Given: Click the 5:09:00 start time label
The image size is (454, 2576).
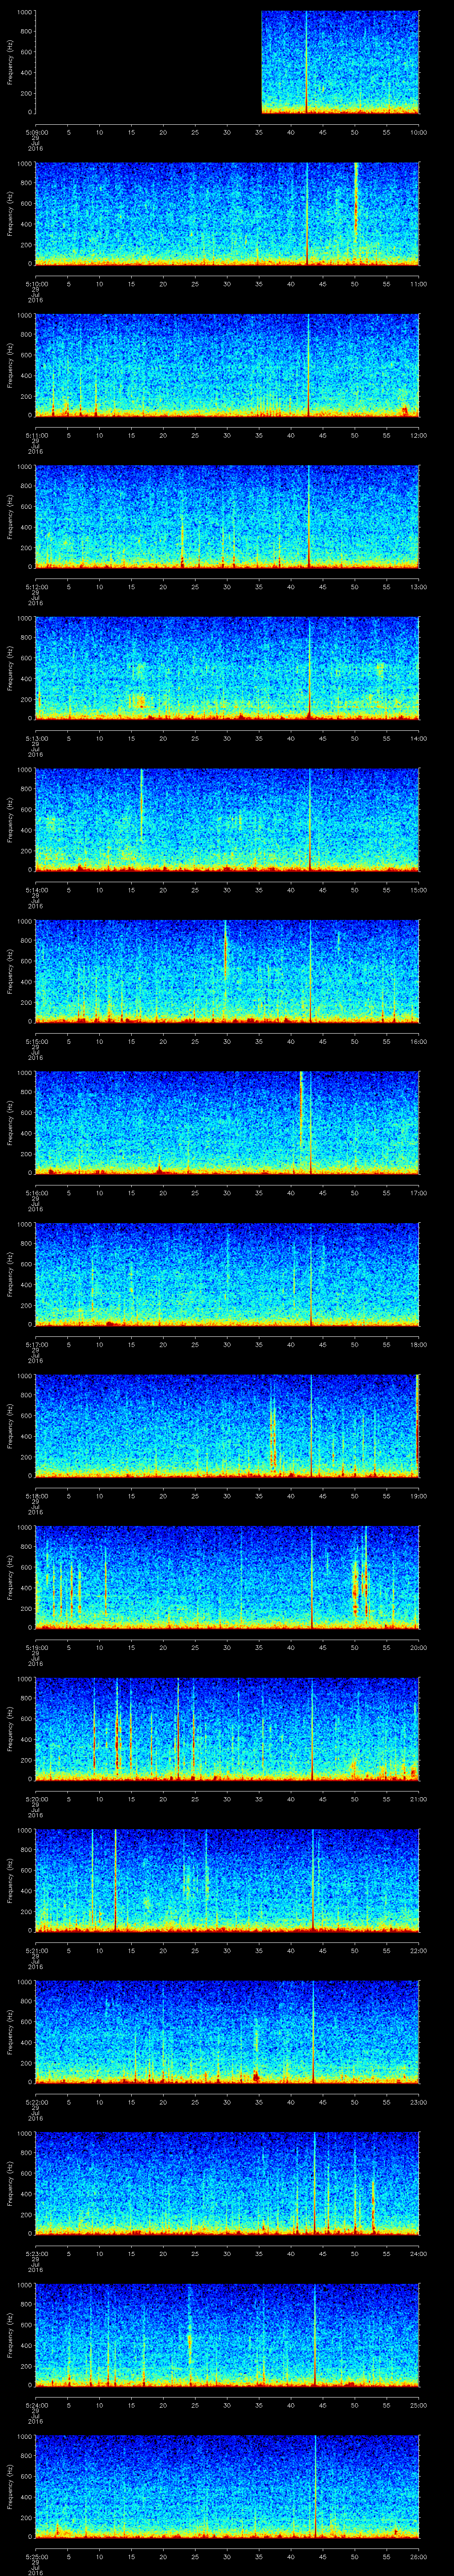Looking at the screenshot, I should coord(36,132).
